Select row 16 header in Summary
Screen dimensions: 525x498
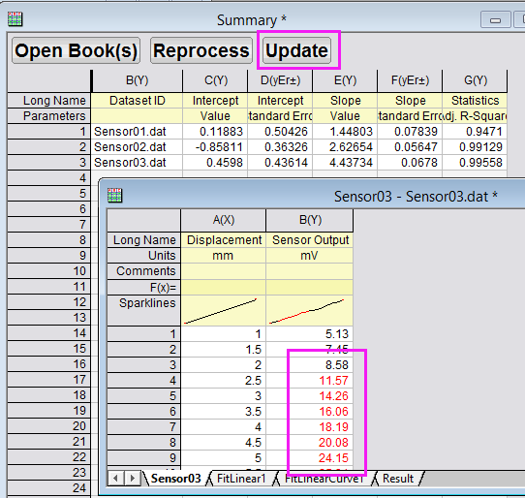click(48, 364)
